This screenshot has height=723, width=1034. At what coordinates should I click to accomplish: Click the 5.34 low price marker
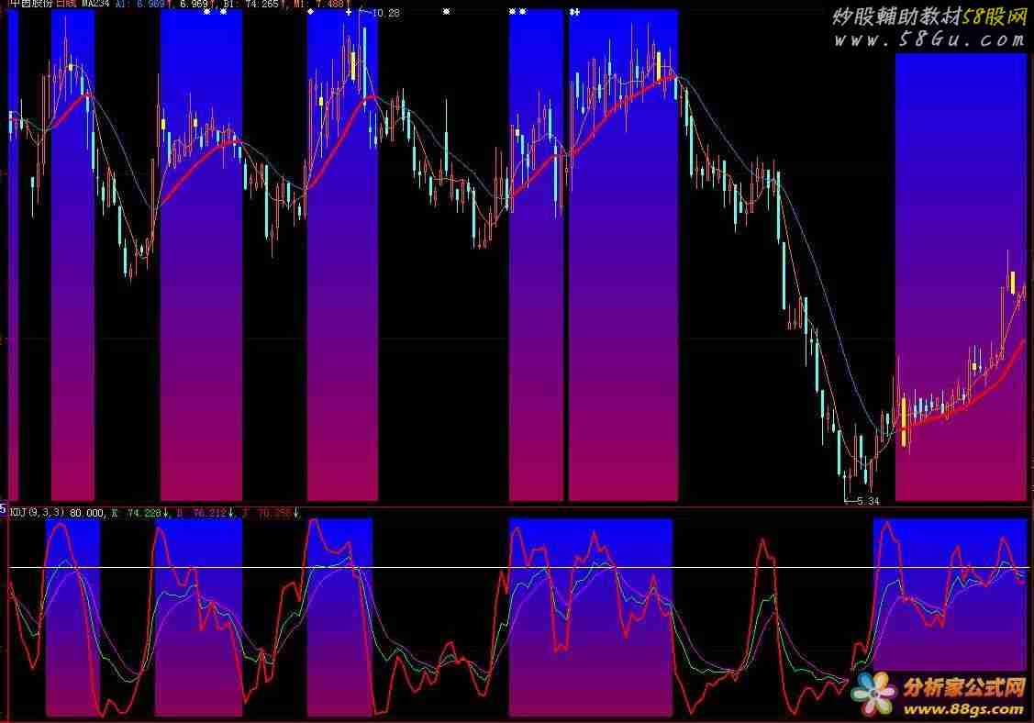point(868,501)
